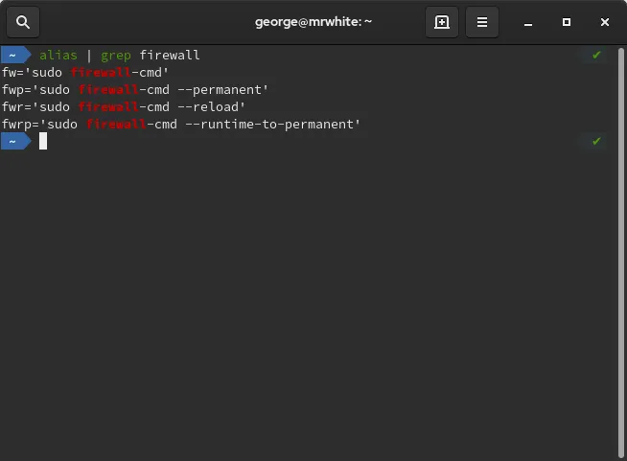
Task: Close the terminal window
Action: click(604, 22)
